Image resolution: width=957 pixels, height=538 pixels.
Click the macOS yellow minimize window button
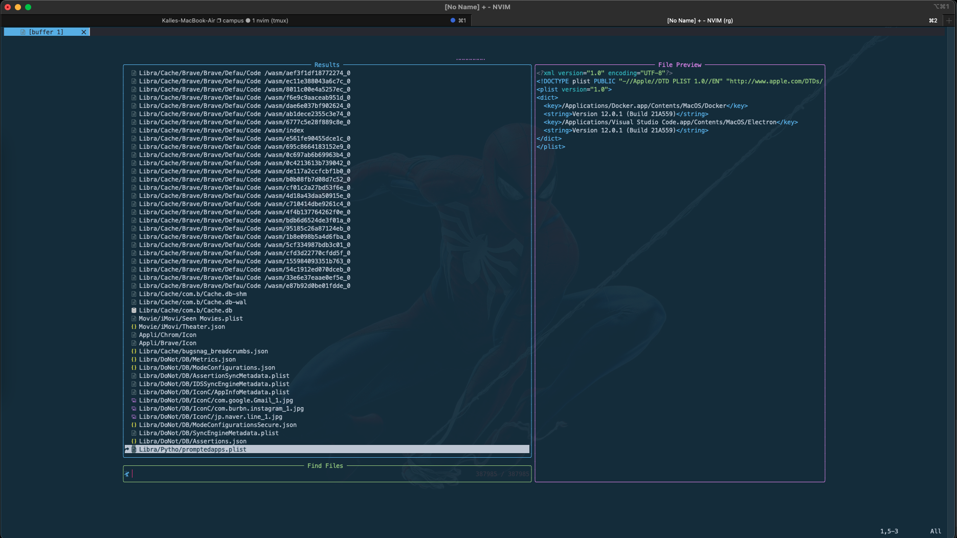[x=18, y=7]
